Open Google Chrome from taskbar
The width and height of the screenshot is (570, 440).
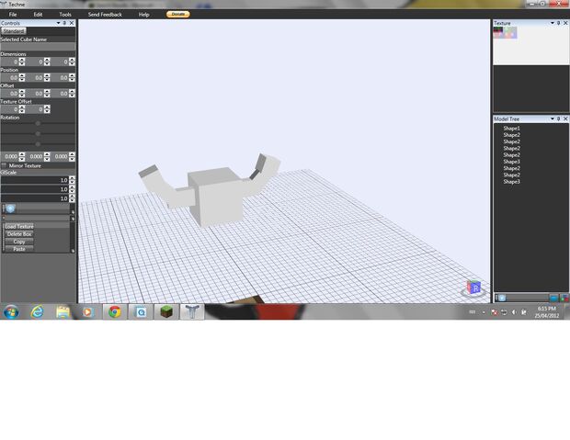pyautogui.click(x=115, y=312)
